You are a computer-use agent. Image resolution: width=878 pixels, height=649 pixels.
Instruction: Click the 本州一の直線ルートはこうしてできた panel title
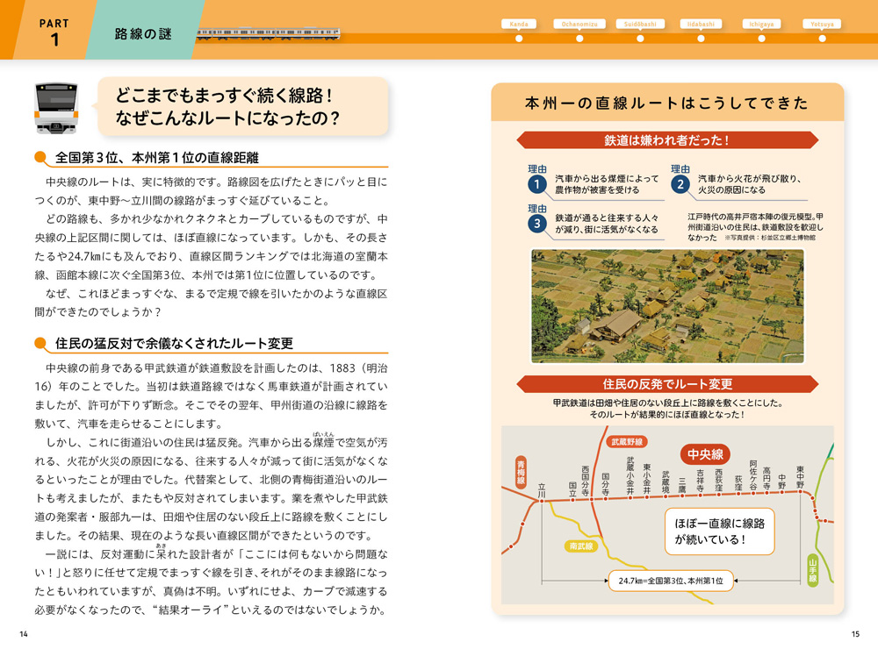[666, 103]
